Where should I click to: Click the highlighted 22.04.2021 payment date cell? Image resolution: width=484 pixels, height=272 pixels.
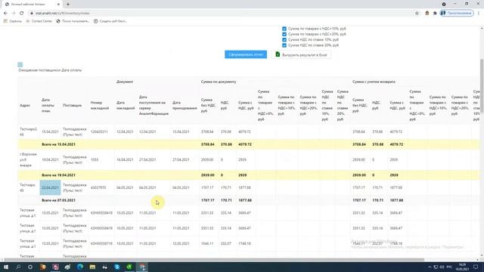point(50,187)
